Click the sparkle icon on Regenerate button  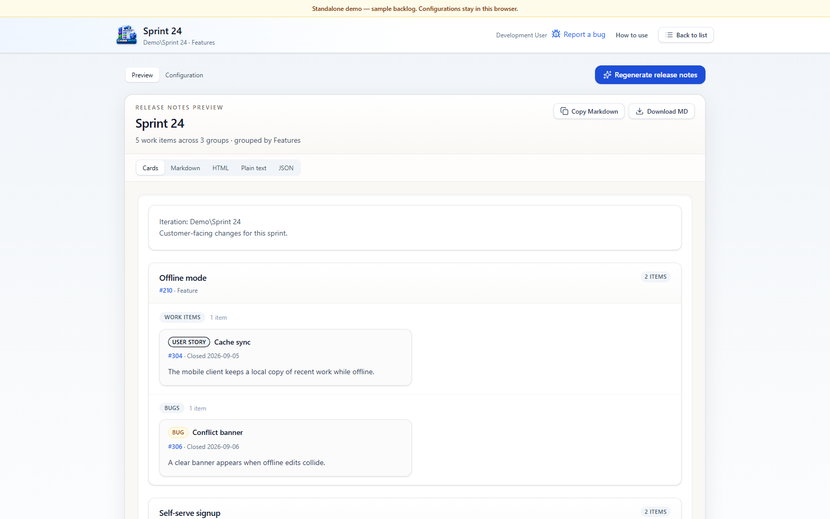[607, 75]
